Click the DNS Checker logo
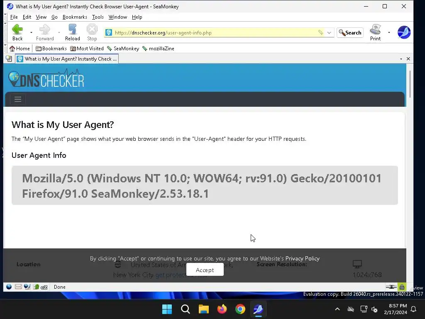Screen dimensions: 425x319 (x=46, y=78)
